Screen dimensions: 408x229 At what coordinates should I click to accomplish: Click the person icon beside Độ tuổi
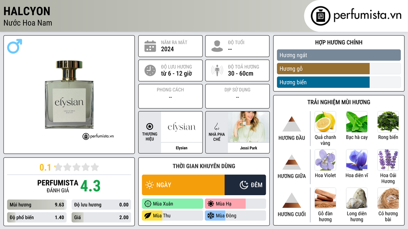click(217, 46)
